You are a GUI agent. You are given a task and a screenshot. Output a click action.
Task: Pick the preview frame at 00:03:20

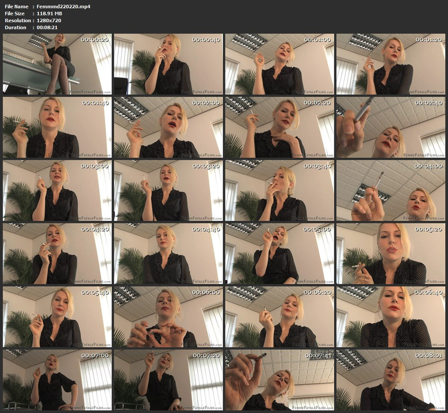(x=168, y=190)
